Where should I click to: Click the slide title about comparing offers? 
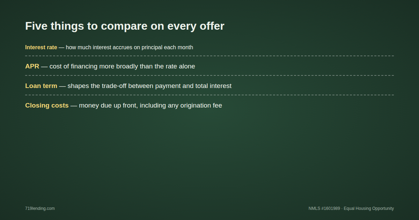(x=125, y=26)
